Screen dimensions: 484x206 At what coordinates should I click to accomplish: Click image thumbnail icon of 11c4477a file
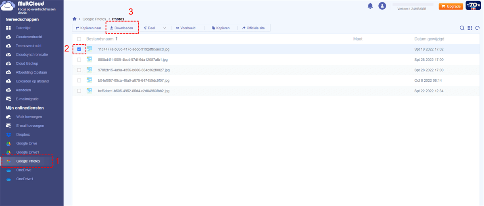click(x=89, y=49)
